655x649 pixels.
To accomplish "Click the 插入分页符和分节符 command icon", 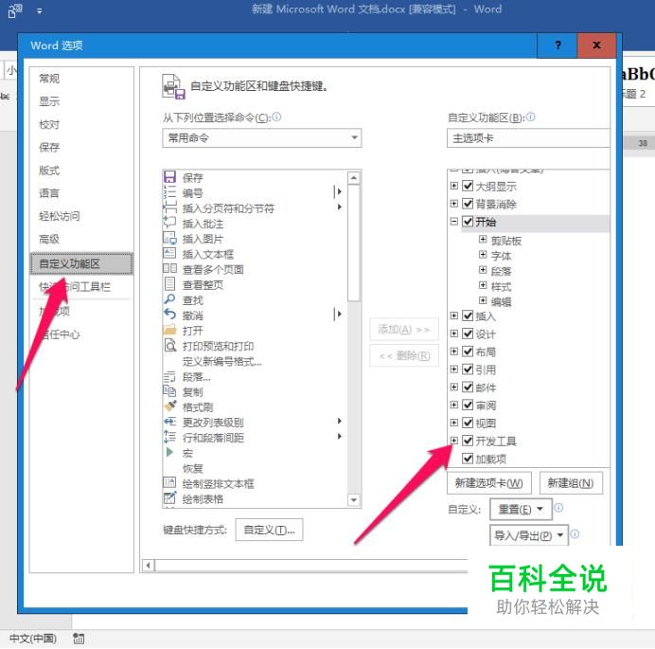I will click(x=169, y=207).
